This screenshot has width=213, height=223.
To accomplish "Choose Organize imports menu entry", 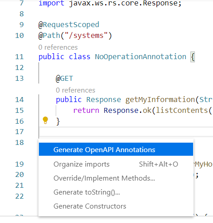I will pos(116,164).
